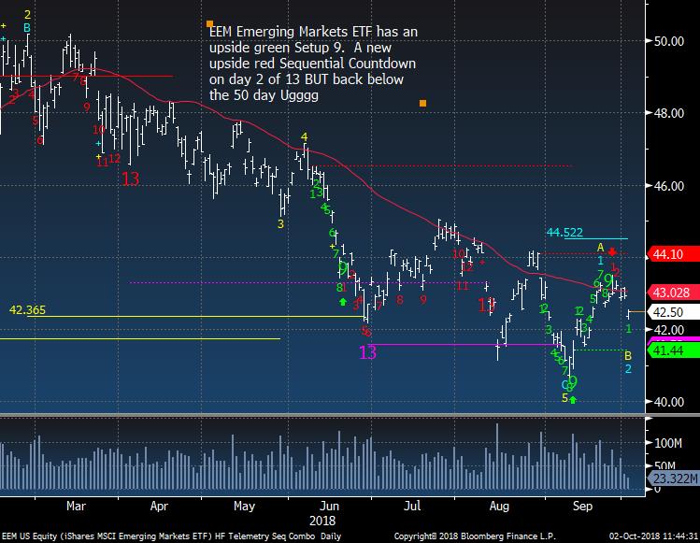Viewport: 700px width, 543px height.
Task: Click the Jul label on the time axis
Action: 411,506
